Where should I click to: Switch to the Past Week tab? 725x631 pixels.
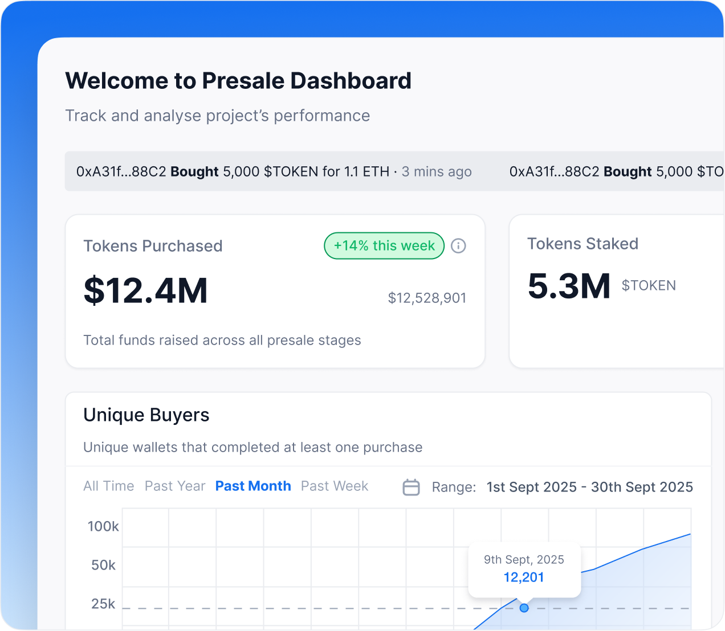pos(335,486)
